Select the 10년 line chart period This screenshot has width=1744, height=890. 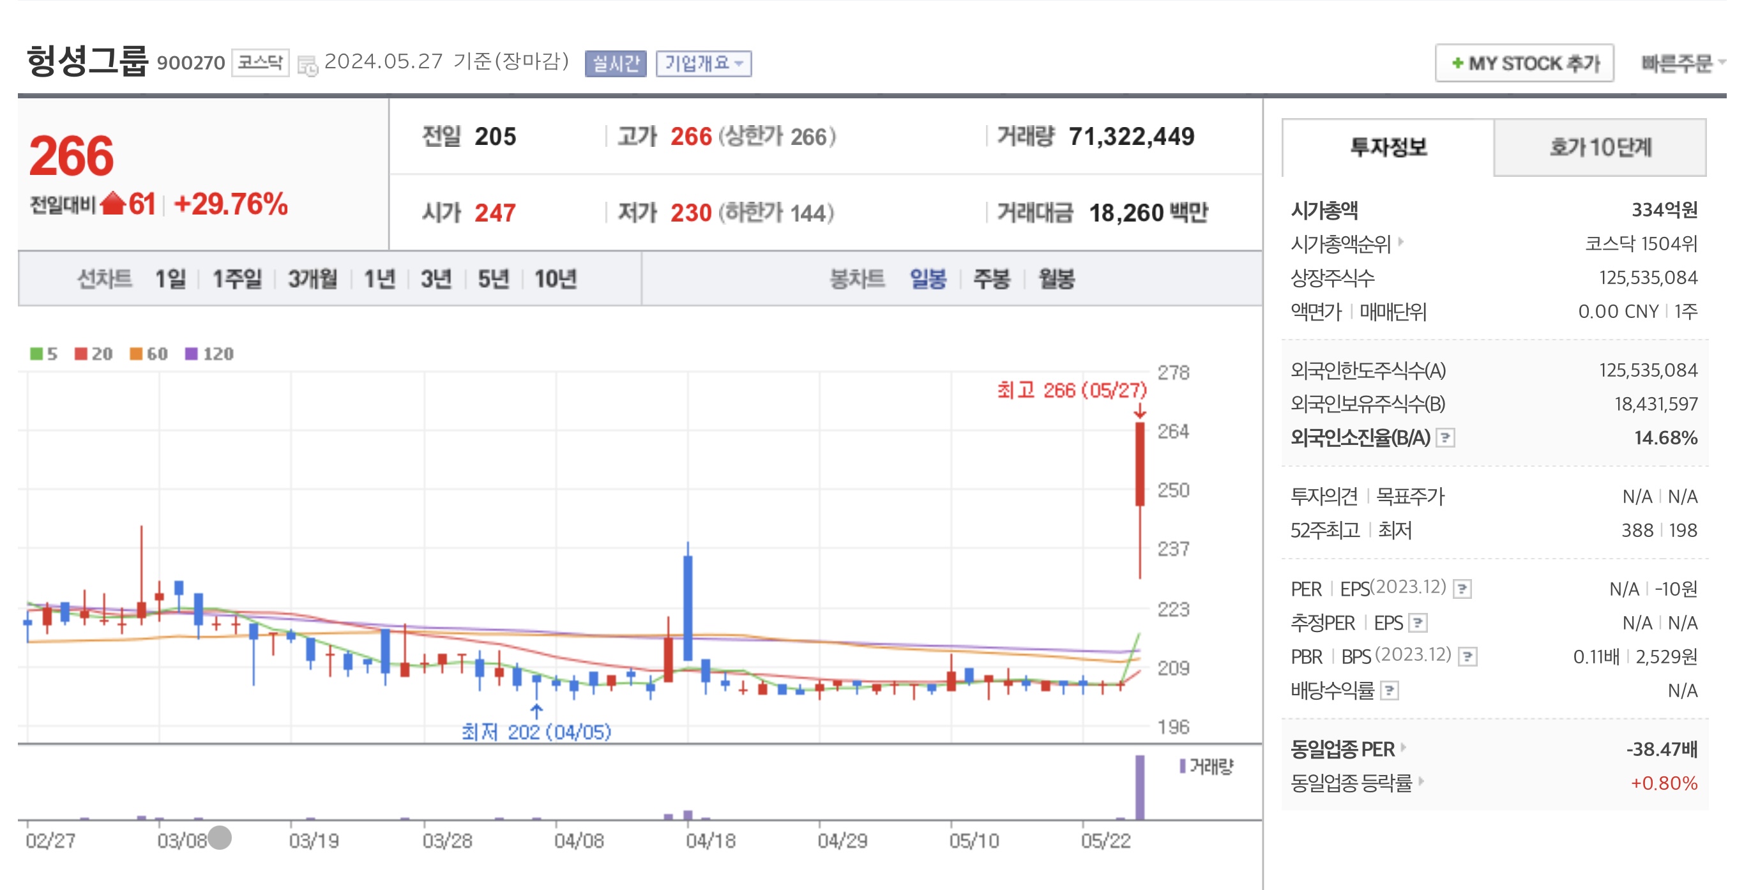coord(556,279)
